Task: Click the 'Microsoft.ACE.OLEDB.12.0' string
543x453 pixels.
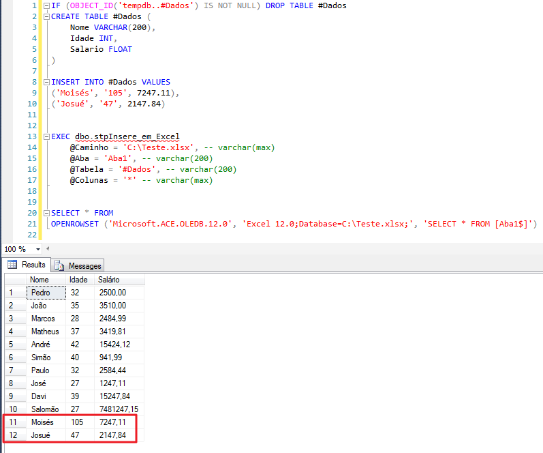Action: coord(170,224)
